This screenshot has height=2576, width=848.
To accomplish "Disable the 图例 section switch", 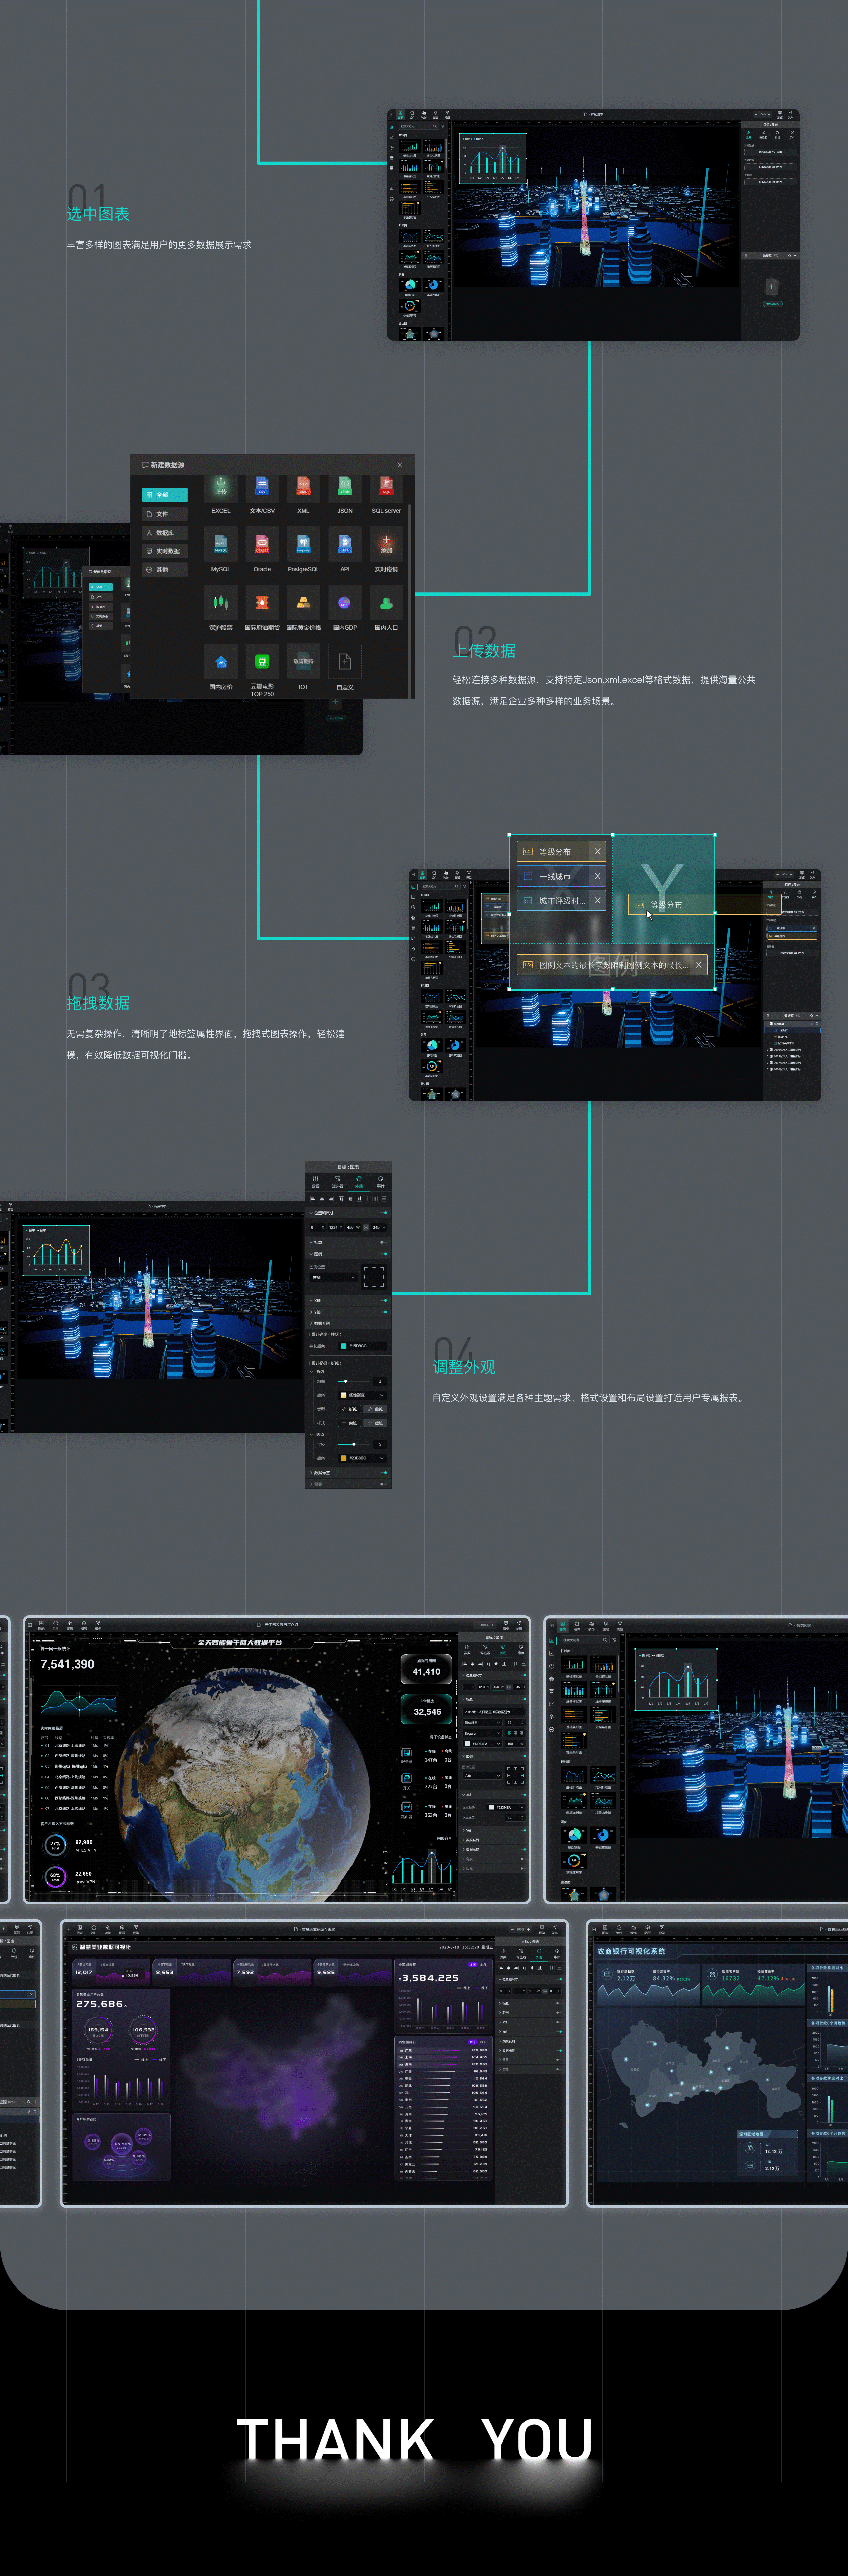I will click(x=384, y=1254).
